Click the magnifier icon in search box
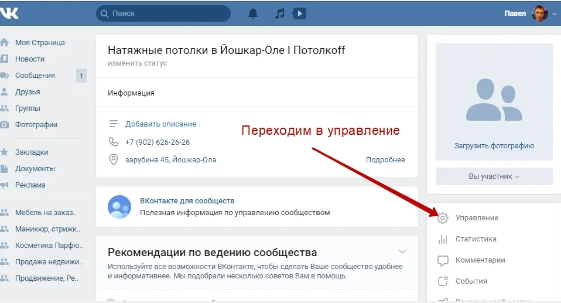This screenshot has width=561, height=303. click(104, 13)
